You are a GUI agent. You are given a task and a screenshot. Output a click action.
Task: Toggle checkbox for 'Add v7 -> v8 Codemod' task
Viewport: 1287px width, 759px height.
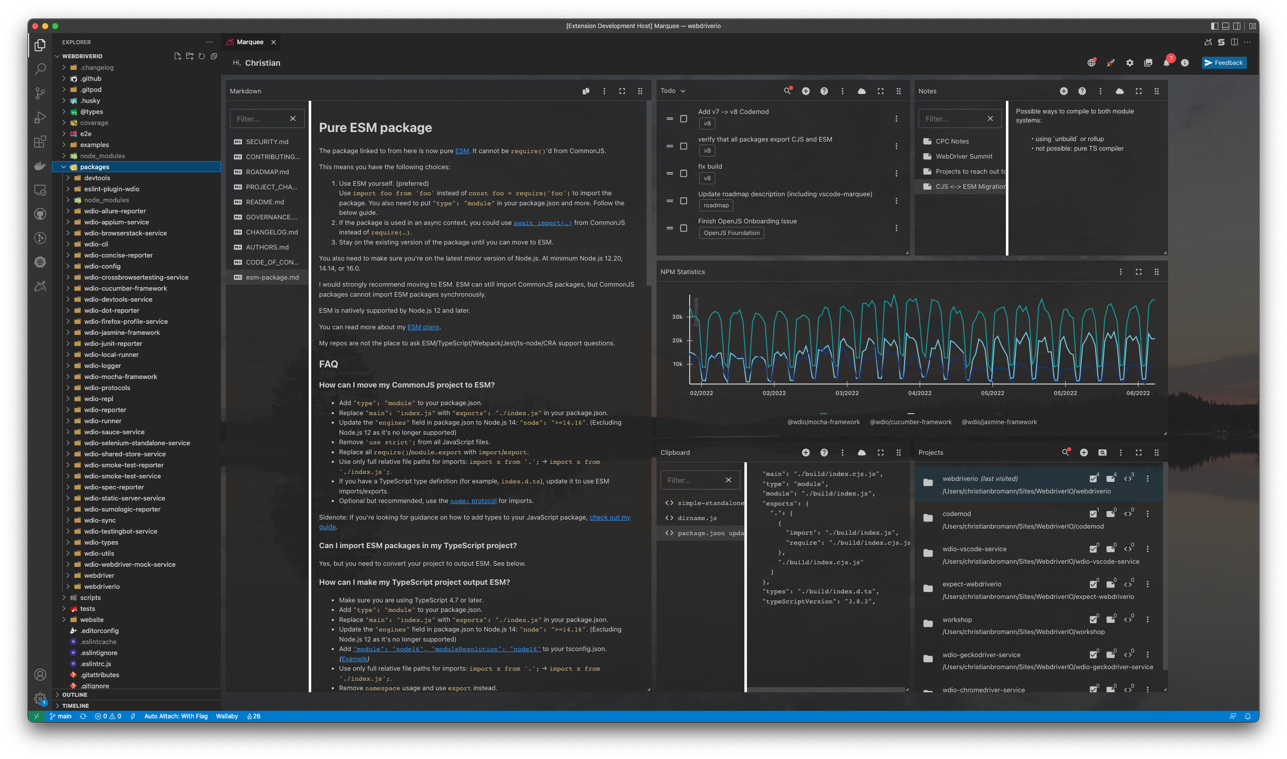[x=684, y=118]
